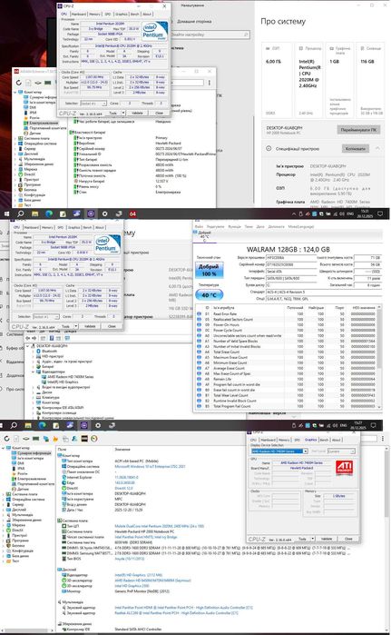Click CrystalDiskInfo attribute list vertical scrollbar

coord(379,356)
